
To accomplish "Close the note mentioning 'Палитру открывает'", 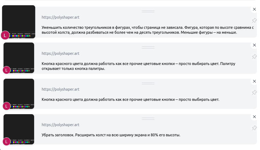I will coord(254,45).
